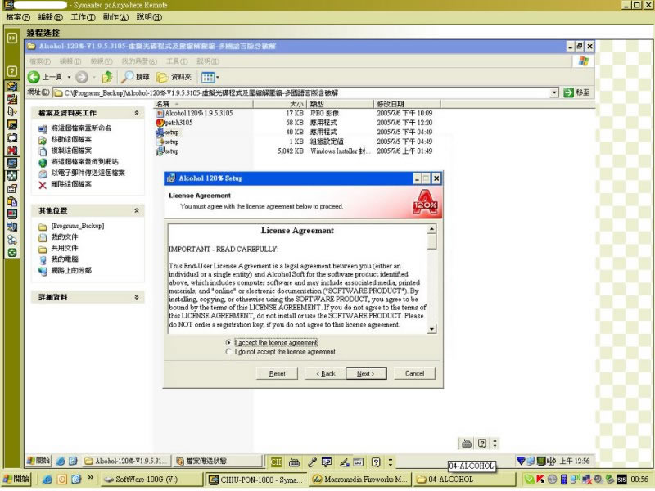This screenshot has height=491, width=655.
Task: Click the 開始 Start button on local taskbar
Action: 16,479
